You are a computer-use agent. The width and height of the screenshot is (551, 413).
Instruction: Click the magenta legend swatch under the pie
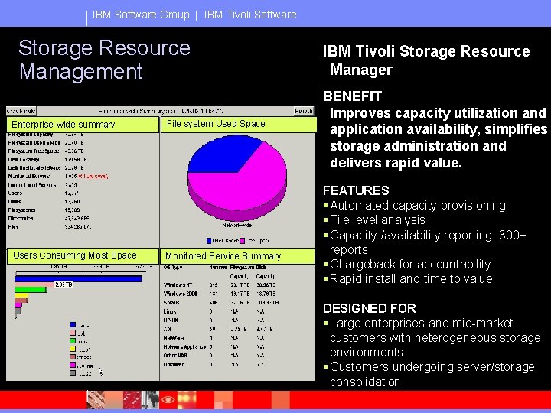(242, 241)
